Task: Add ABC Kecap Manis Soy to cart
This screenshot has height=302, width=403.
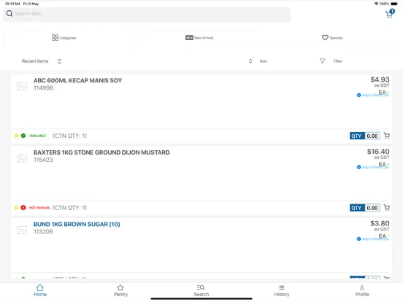Action: click(x=386, y=136)
